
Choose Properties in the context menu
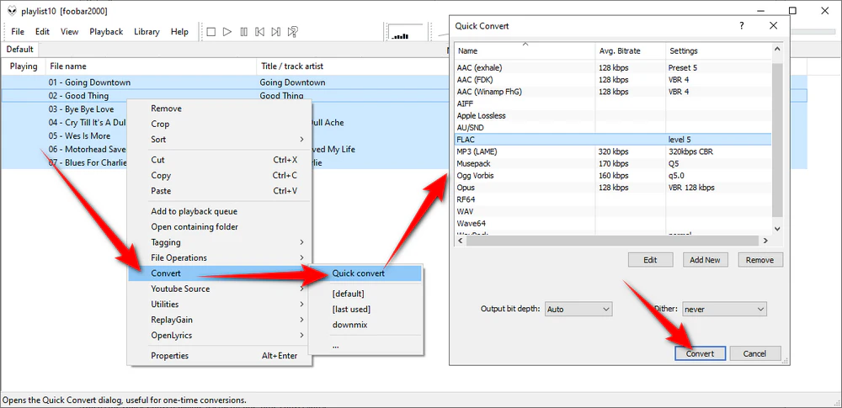(219, 356)
